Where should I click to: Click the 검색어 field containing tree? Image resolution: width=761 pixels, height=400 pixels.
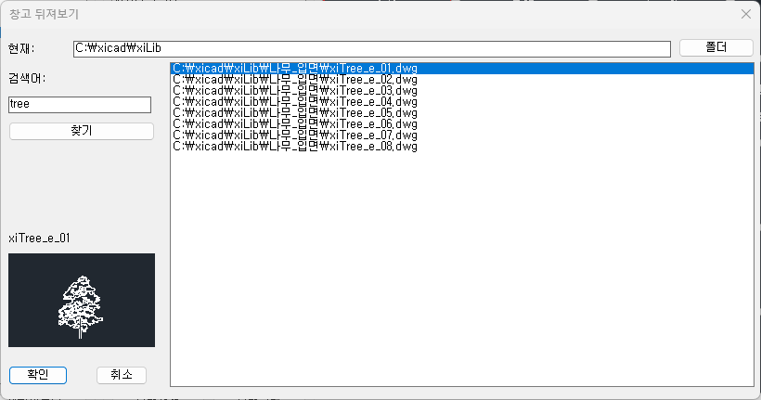[x=80, y=104]
